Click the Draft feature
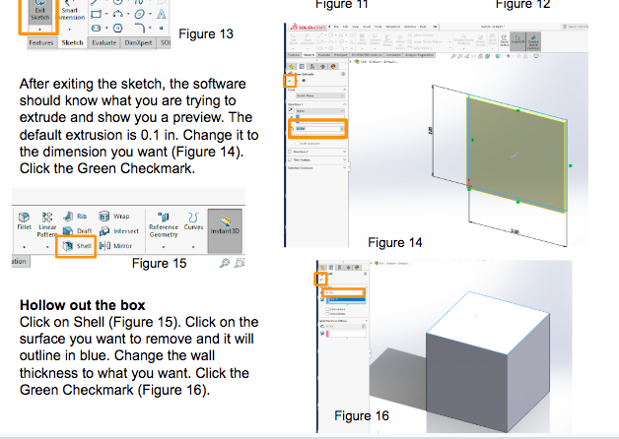The image size is (619, 439). click(77, 231)
